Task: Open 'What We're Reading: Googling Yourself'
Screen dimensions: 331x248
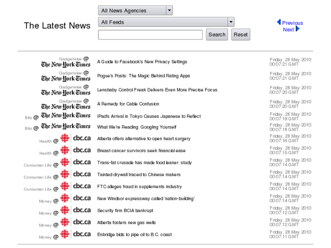Action: click(137, 127)
